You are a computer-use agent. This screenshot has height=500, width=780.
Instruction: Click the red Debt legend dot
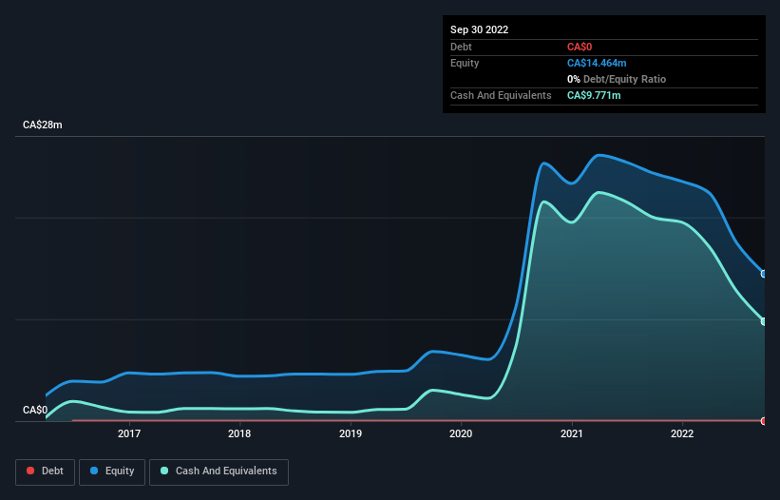30,471
